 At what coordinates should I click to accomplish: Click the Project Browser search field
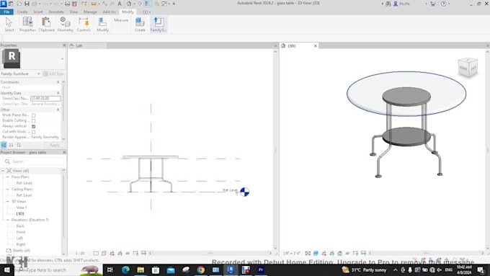click(x=34, y=161)
